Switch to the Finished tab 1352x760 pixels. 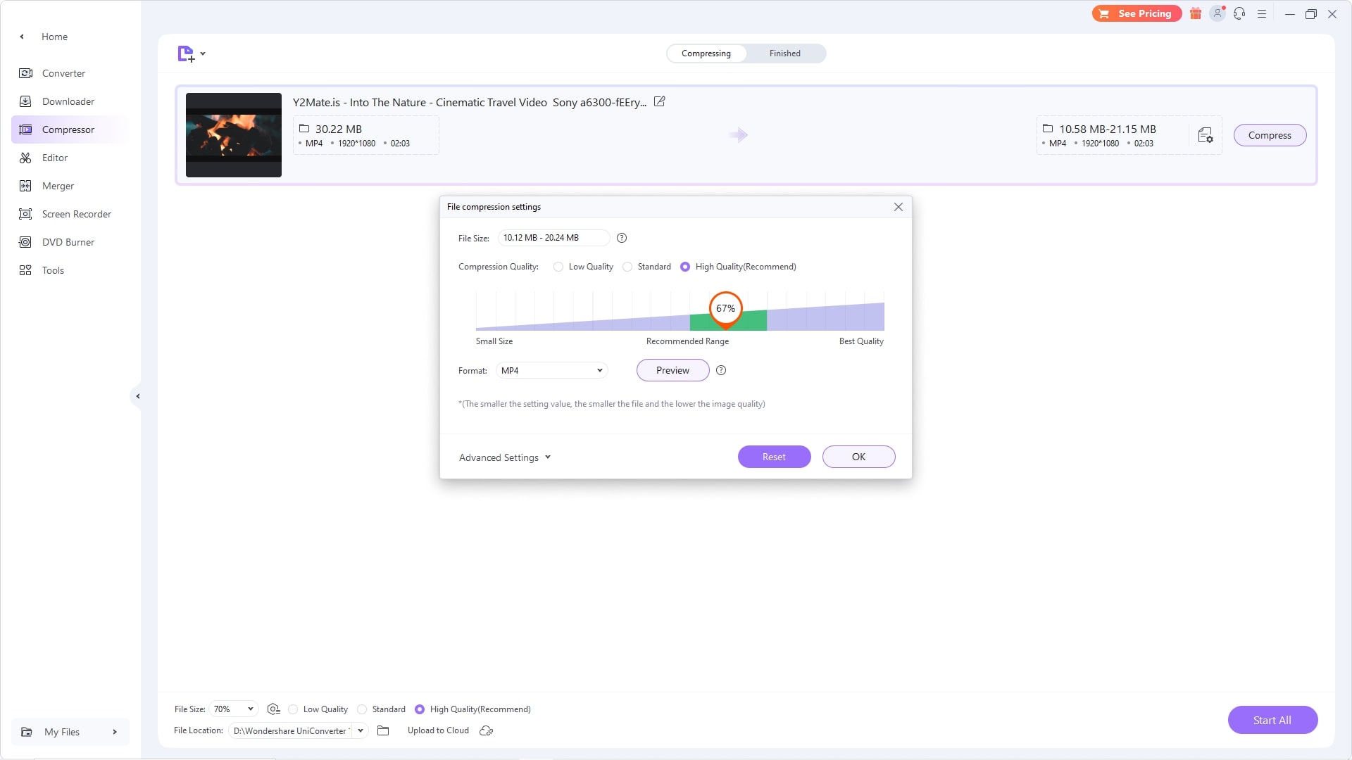coord(784,53)
